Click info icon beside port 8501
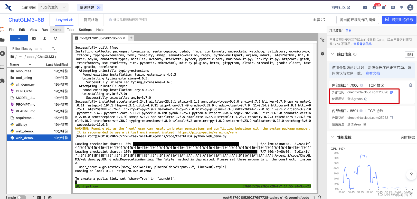 (361, 111)
